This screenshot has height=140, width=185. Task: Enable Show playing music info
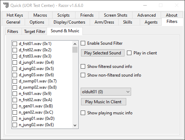(83, 113)
